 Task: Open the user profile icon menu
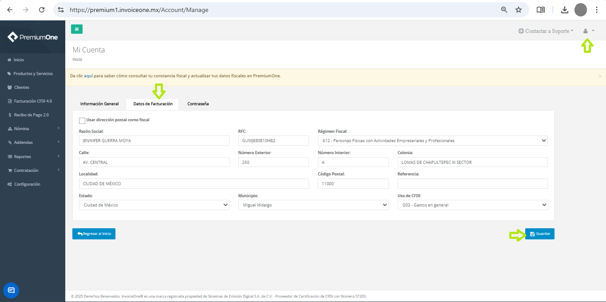pyautogui.click(x=588, y=31)
